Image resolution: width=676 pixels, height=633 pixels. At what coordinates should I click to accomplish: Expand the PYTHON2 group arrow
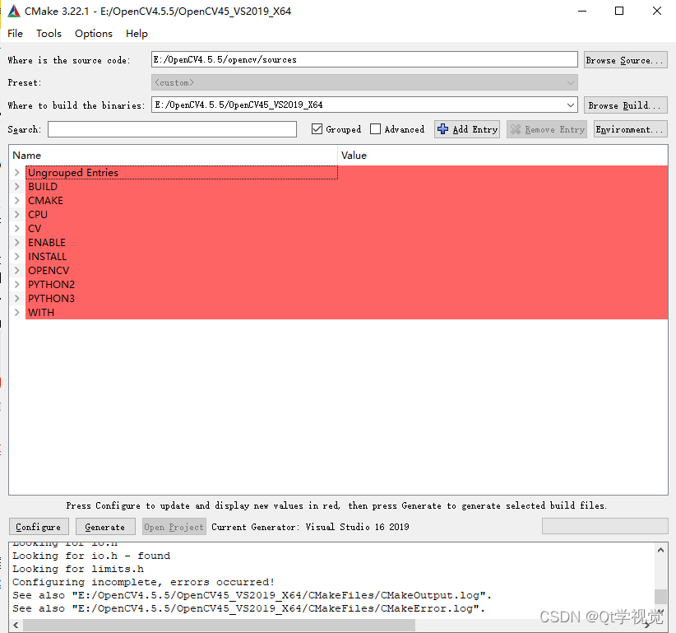click(x=16, y=284)
